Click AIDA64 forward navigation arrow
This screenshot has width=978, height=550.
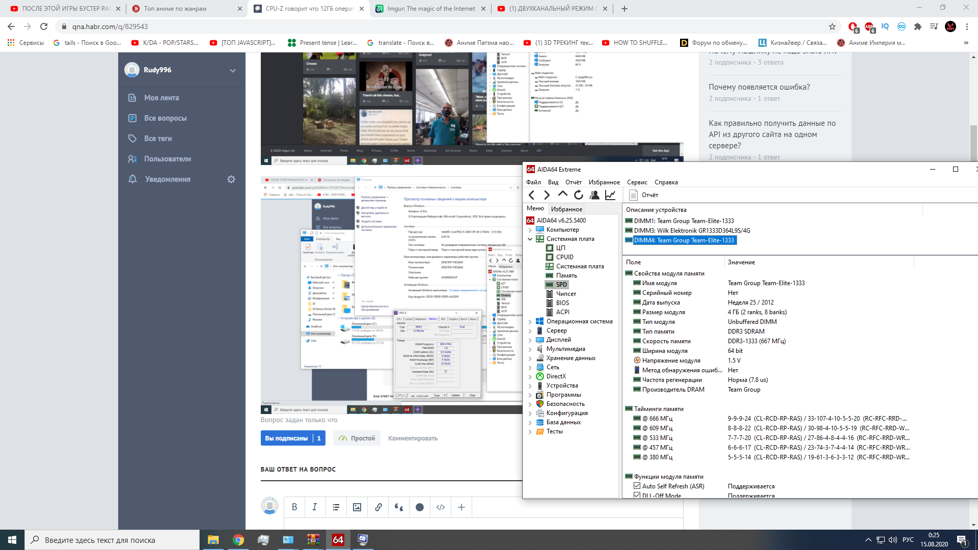point(547,195)
